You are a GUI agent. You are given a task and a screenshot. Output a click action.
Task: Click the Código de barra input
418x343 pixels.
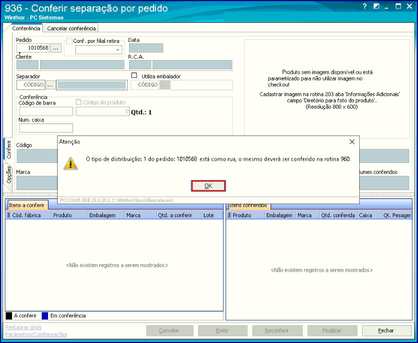click(46, 111)
